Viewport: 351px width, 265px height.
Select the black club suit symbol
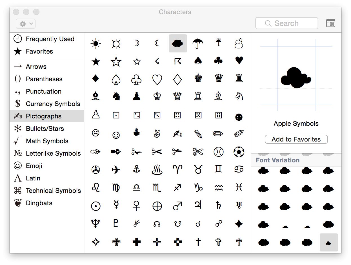218,61
